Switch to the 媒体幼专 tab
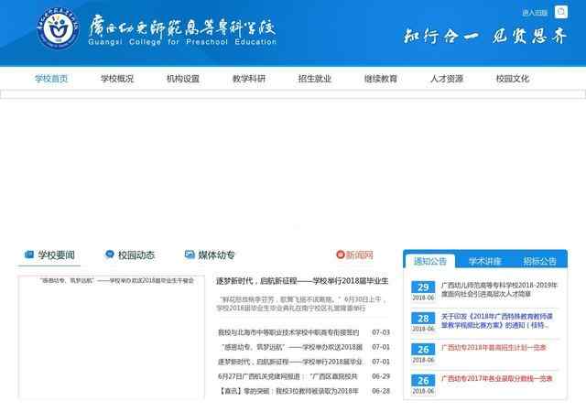This screenshot has width=586, height=412. [210, 255]
